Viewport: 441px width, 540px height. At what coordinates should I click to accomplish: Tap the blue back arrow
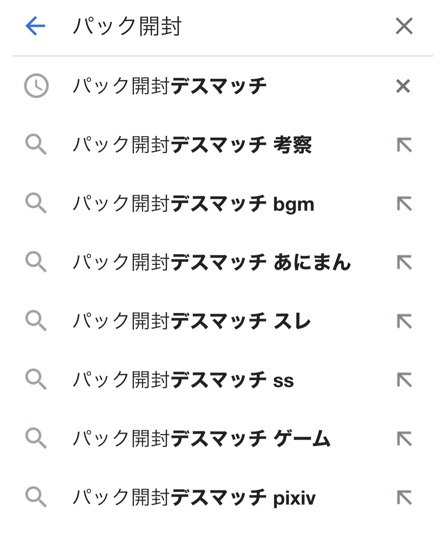coord(36,26)
